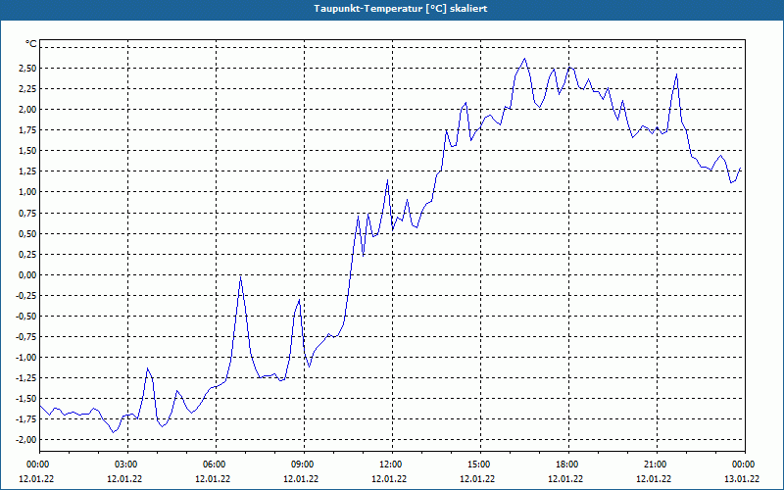Select the 2,25 y-axis label
784x490 pixels.
coord(27,88)
